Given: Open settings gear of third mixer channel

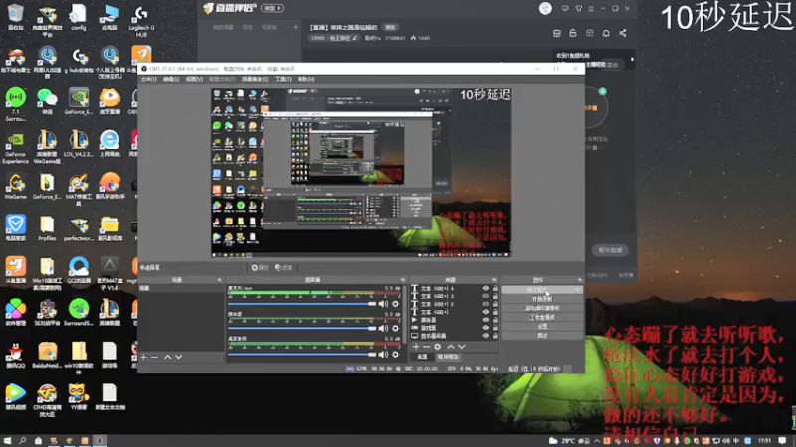Looking at the screenshot, I should point(395,355).
